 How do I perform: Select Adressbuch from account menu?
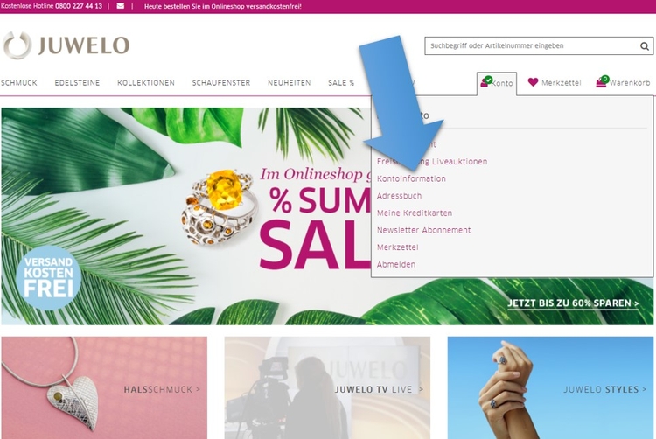[x=399, y=196]
